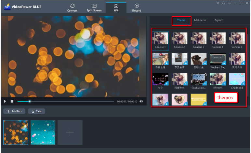Click the VideoPower BLUE logo
This screenshot has width=251, height=153.
(7, 7)
